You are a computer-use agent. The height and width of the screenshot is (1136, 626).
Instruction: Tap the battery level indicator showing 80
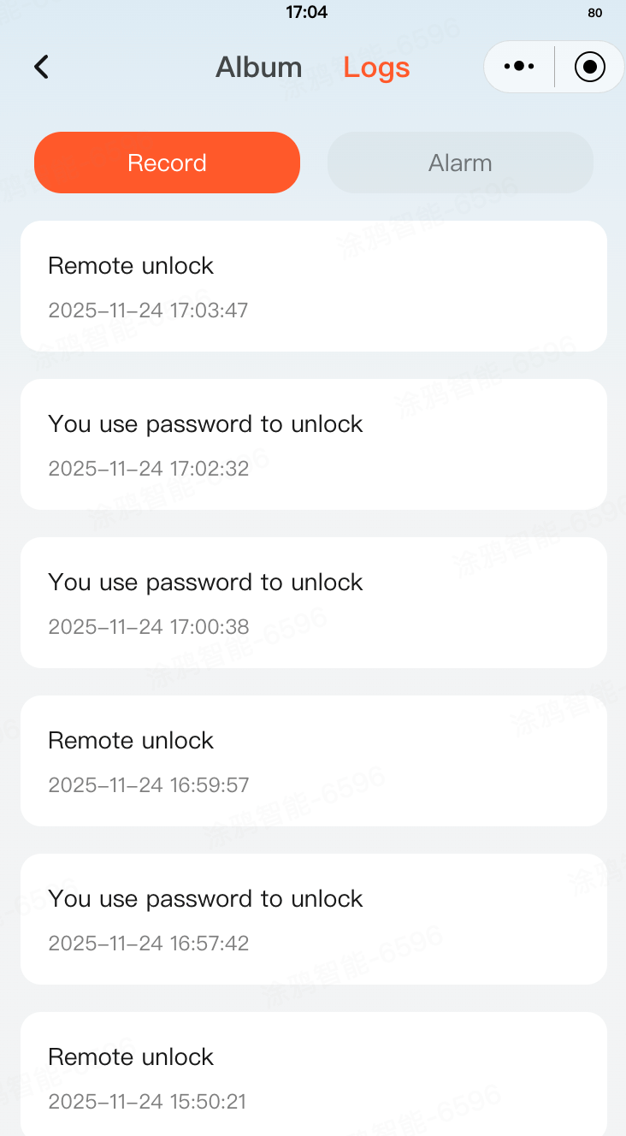click(x=595, y=13)
